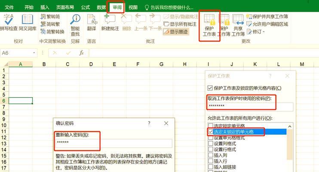Screen dimensions: 319x172
Task: Click Share Workbook (共享工作簿)
Action: pos(238,25)
